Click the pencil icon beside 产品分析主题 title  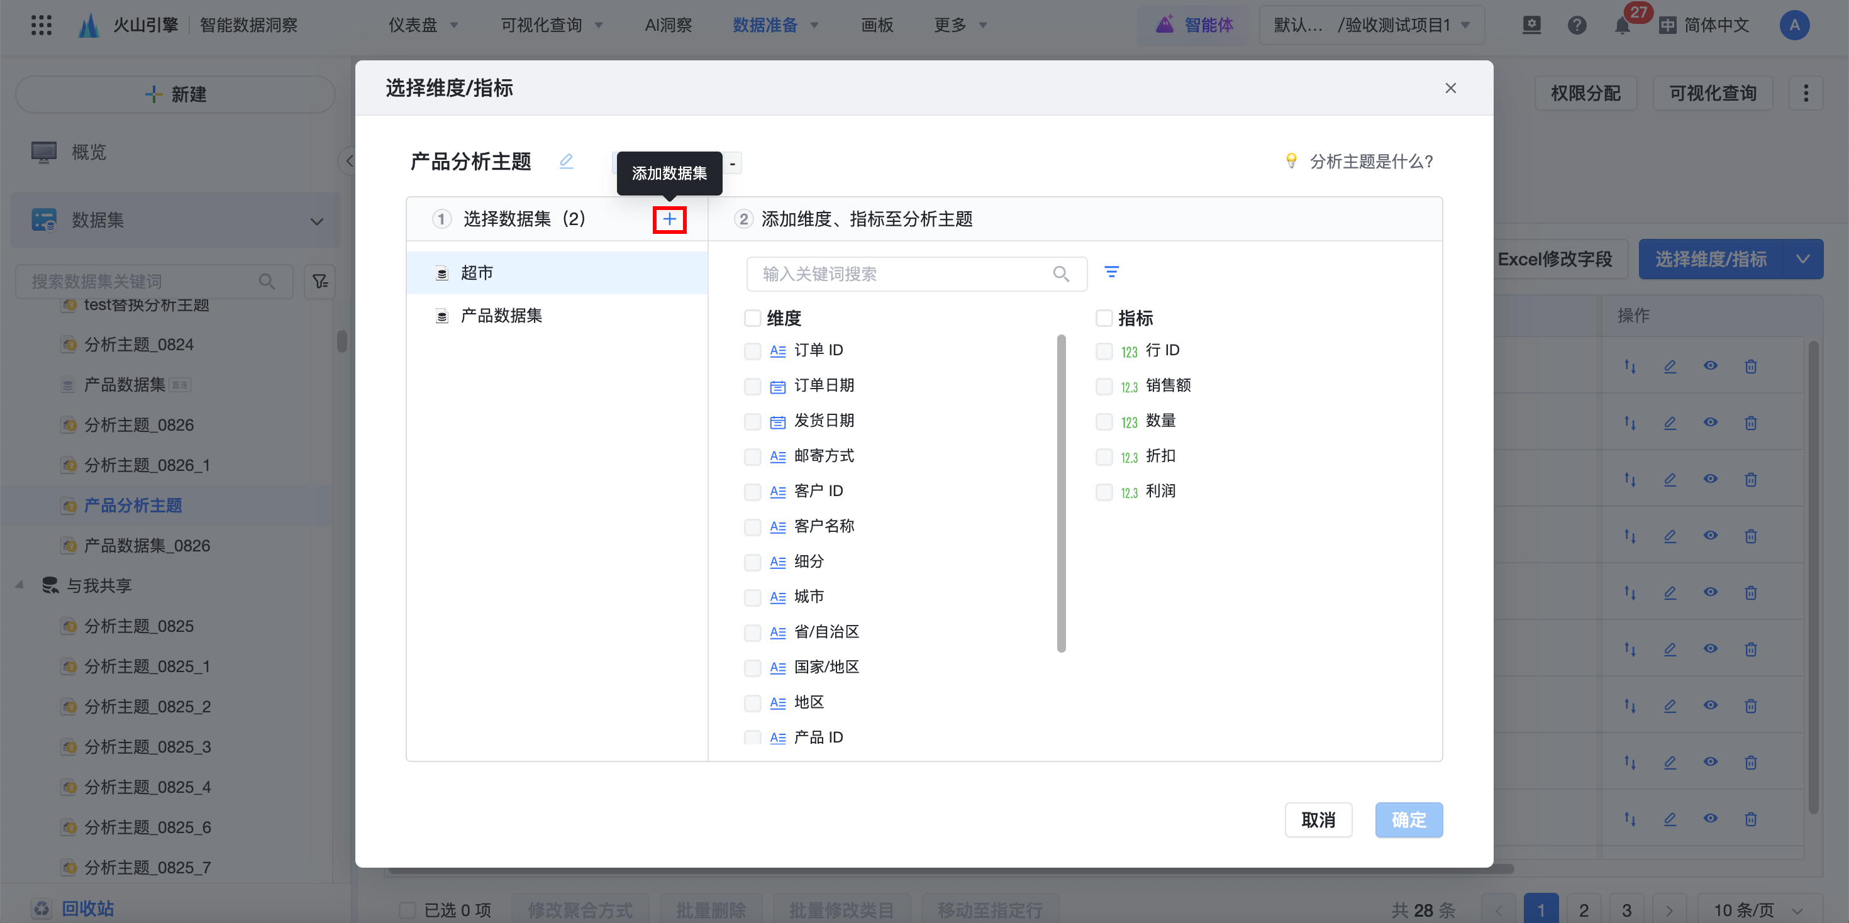[x=565, y=161]
